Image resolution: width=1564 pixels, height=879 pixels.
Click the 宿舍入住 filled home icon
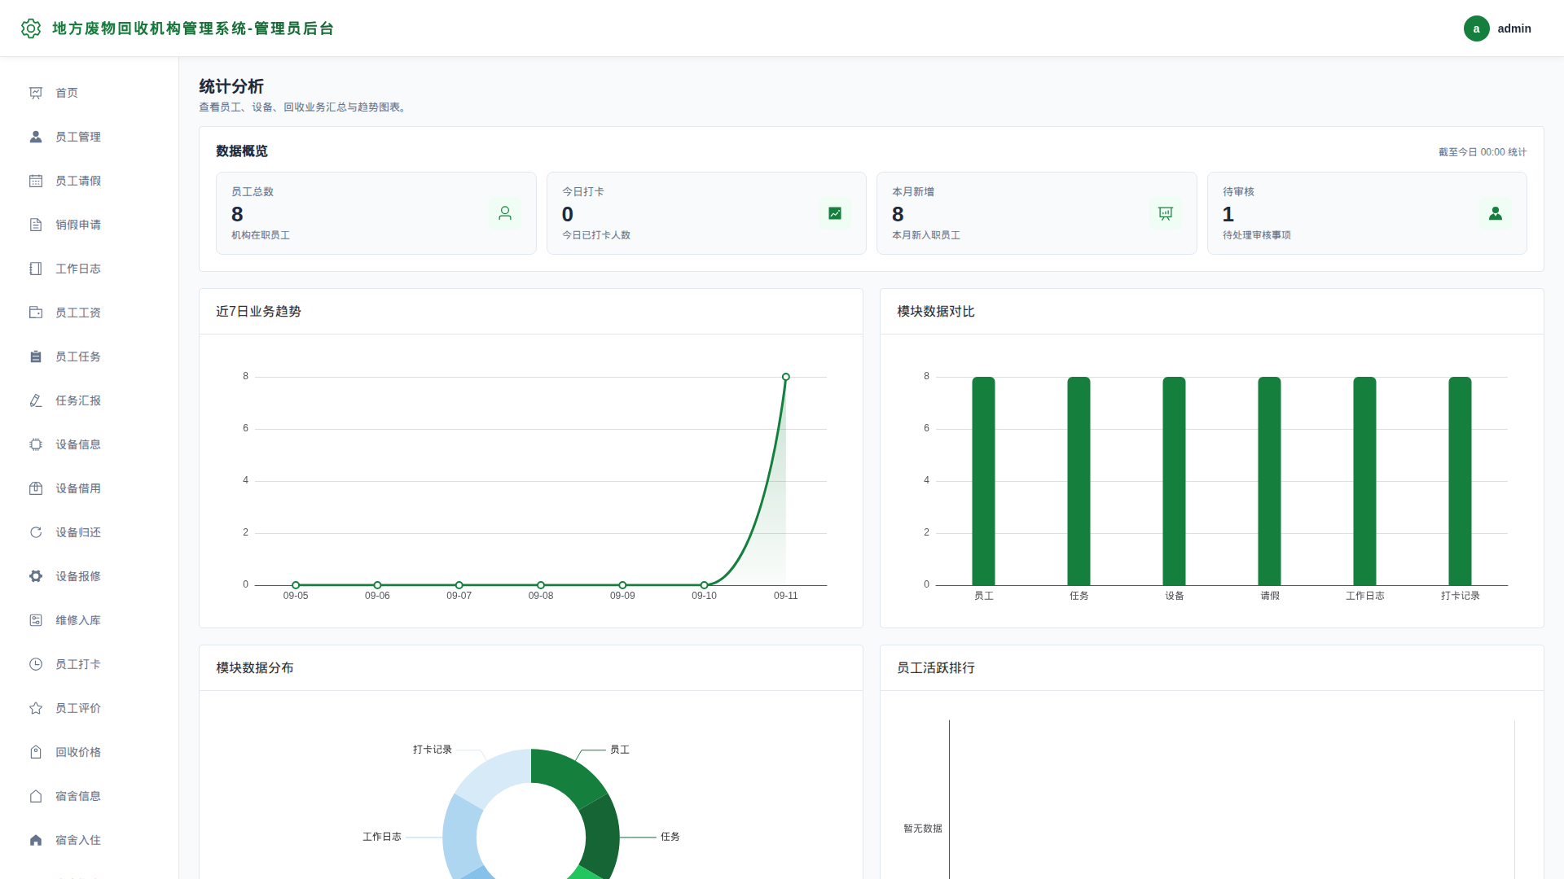click(x=36, y=840)
